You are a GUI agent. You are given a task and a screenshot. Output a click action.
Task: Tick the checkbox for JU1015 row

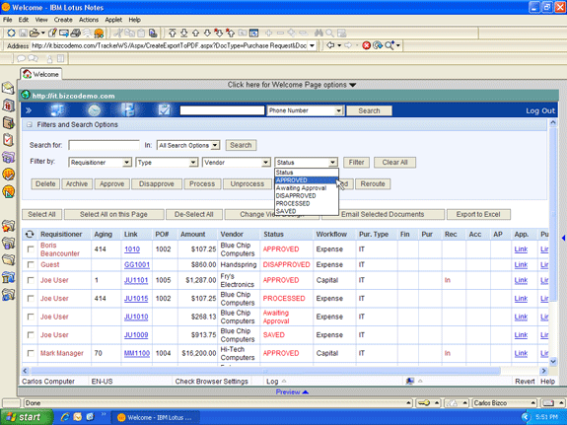(x=31, y=299)
